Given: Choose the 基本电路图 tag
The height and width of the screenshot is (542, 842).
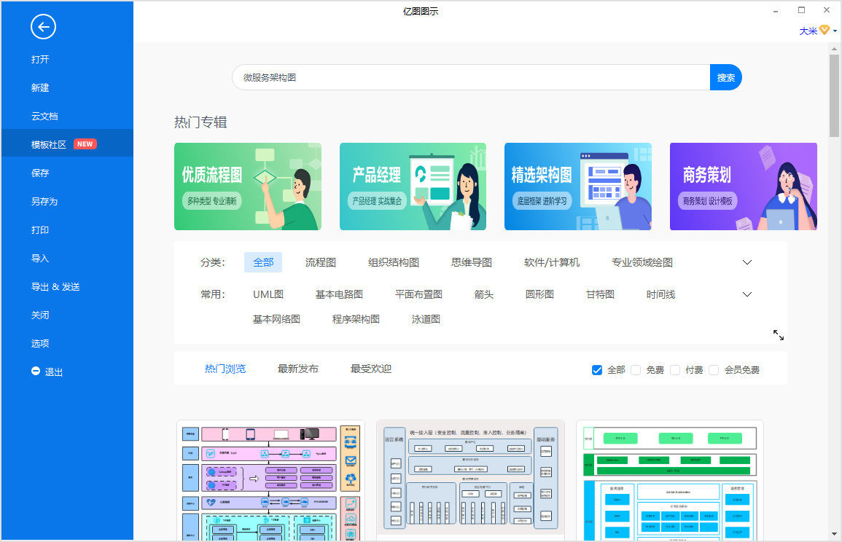Looking at the screenshot, I should [339, 294].
